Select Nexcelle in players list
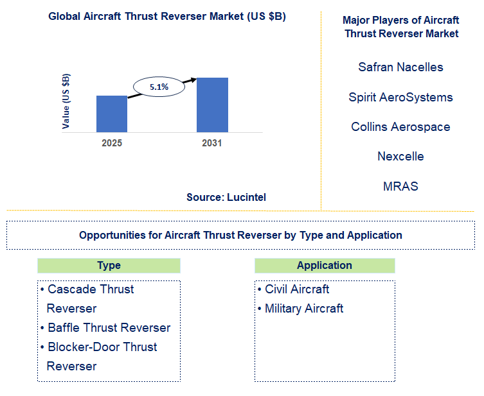Image resolution: width=484 pixels, height=396 pixels. click(x=400, y=157)
